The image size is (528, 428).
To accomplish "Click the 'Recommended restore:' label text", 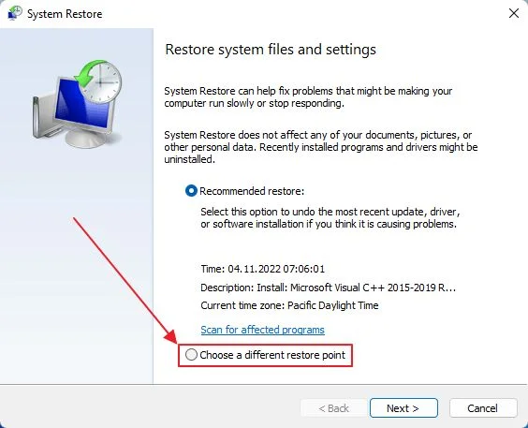I will pos(252,191).
